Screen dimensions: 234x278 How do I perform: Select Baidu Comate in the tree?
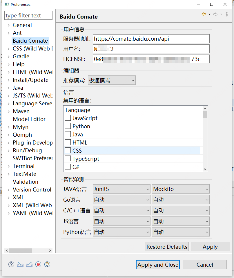30,41
